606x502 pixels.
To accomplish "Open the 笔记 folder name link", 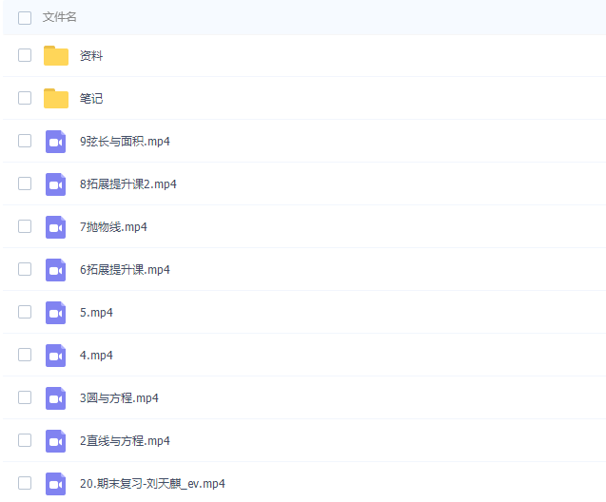I will coord(91,99).
